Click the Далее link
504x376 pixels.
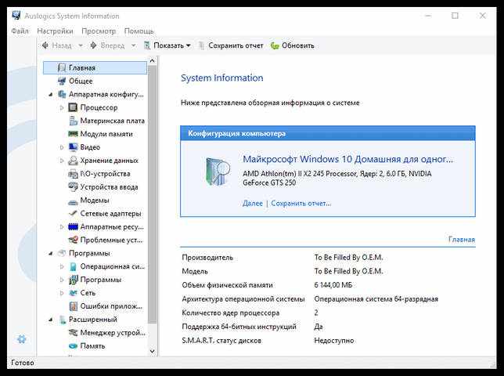(x=252, y=204)
